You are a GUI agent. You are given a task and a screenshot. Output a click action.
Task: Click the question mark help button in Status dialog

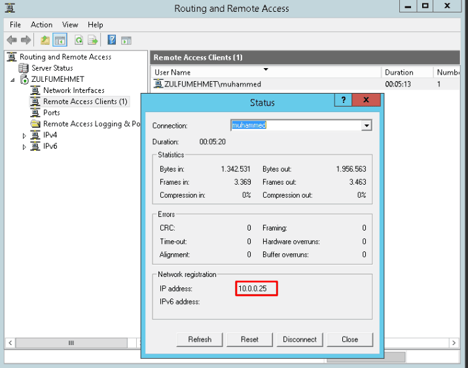coord(343,100)
